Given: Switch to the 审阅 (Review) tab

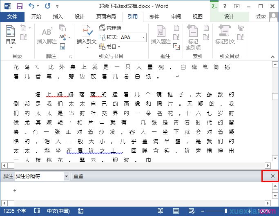Looking at the screenshot, I should [176, 17].
